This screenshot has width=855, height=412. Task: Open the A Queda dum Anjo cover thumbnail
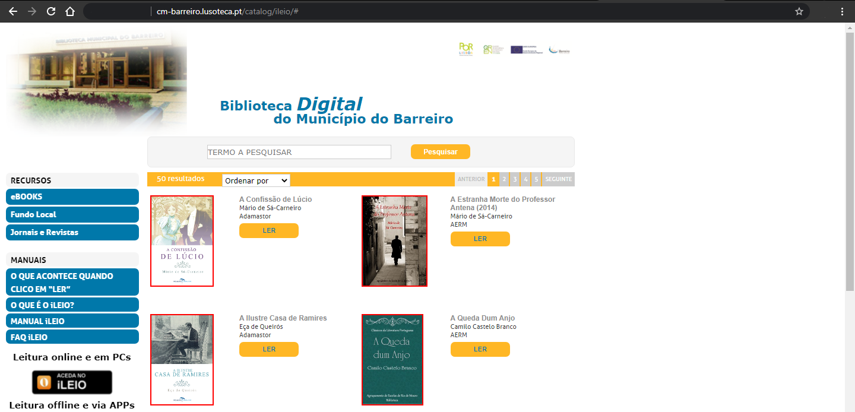coord(393,360)
